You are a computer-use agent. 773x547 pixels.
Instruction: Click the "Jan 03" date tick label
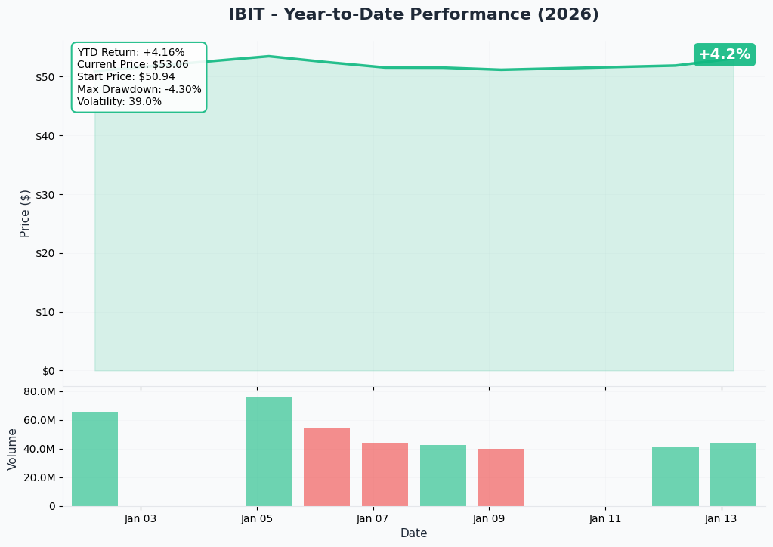[x=141, y=518]
